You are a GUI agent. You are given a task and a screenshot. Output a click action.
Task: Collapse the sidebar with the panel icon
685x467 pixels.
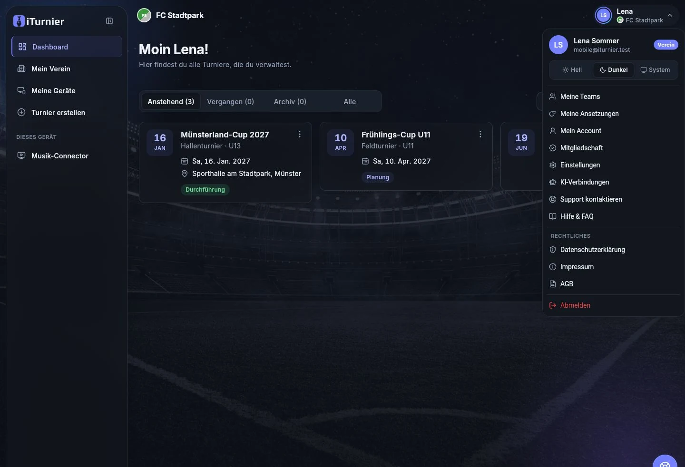[x=109, y=21]
